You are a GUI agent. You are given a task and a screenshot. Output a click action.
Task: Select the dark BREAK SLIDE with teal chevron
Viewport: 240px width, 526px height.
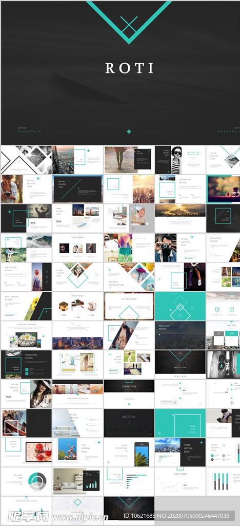click(180, 364)
